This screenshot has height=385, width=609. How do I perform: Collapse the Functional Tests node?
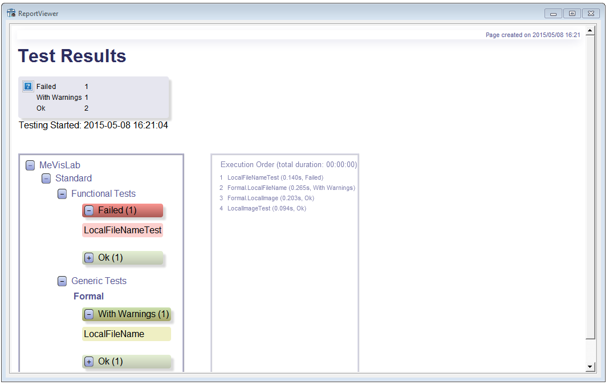click(x=62, y=194)
